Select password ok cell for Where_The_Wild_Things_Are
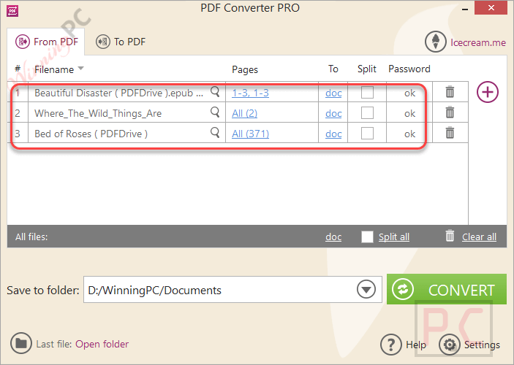 click(x=409, y=113)
